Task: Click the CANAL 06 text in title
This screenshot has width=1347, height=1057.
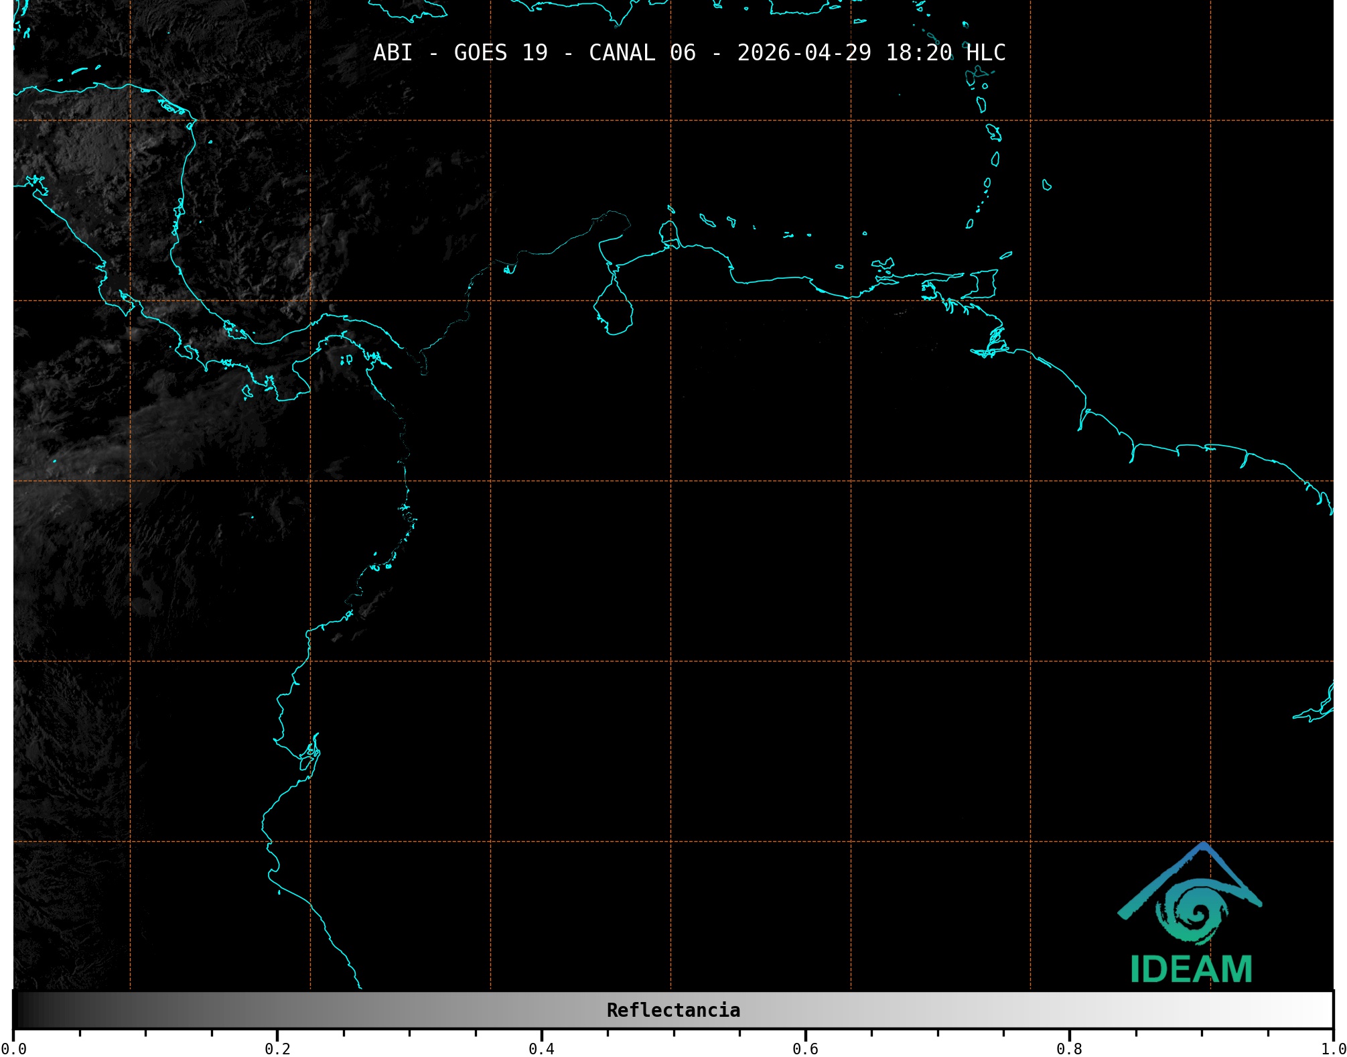Action: point(642,52)
